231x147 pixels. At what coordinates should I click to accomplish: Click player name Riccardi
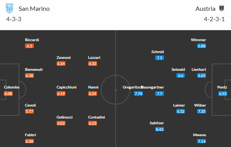(32, 40)
